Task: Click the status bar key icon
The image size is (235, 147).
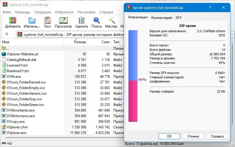Action: (x=9, y=143)
